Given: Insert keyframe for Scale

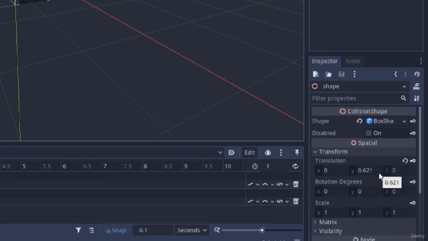Looking at the screenshot, I should coord(413,203).
